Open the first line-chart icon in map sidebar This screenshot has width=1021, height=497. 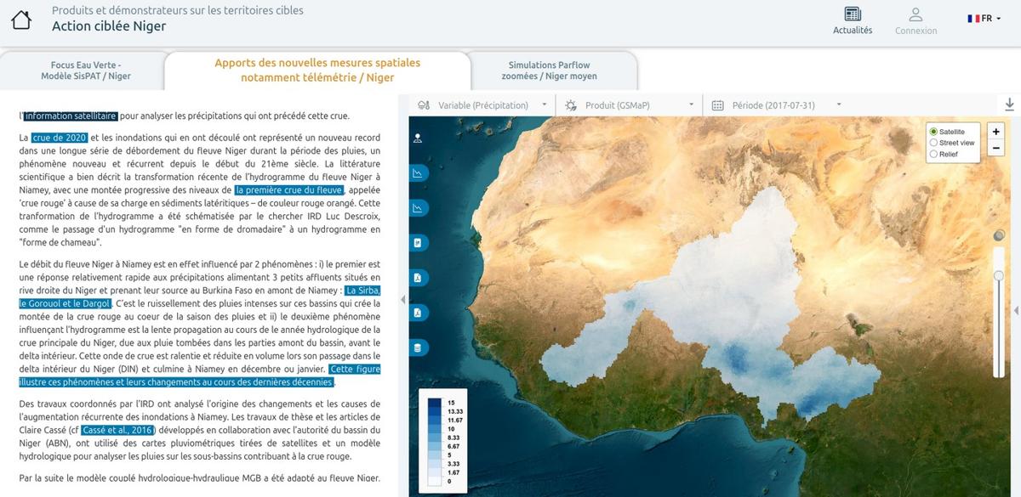tap(418, 172)
